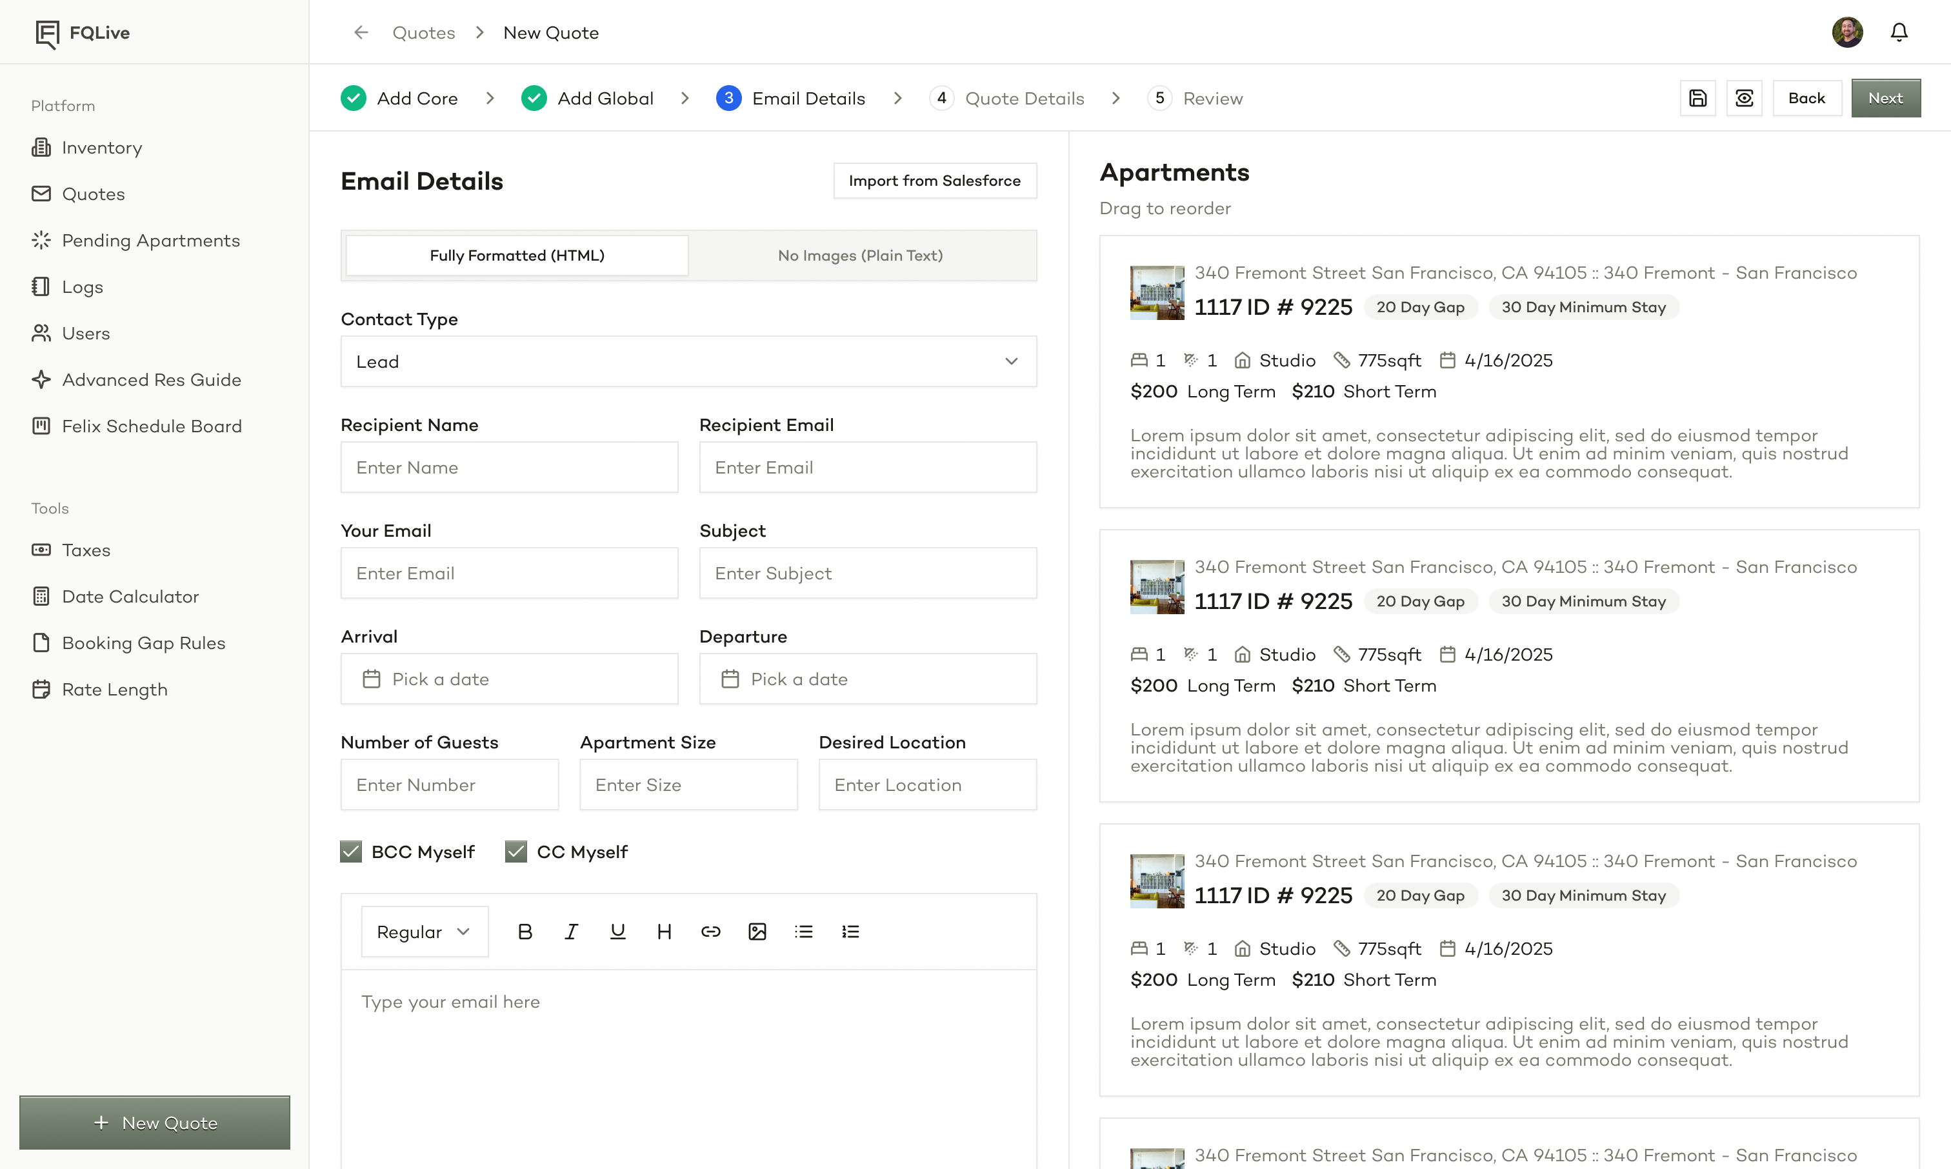Go back using the left arrow icon

[x=361, y=32]
